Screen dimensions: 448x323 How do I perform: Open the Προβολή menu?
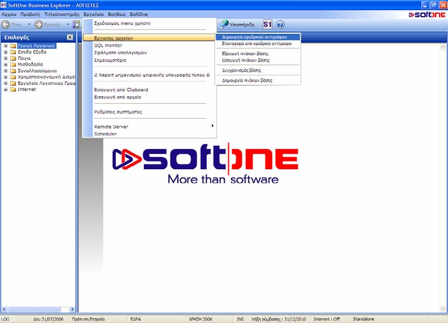pyautogui.click(x=30, y=14)
